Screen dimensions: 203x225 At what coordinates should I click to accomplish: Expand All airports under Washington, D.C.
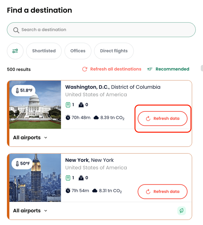30,138
